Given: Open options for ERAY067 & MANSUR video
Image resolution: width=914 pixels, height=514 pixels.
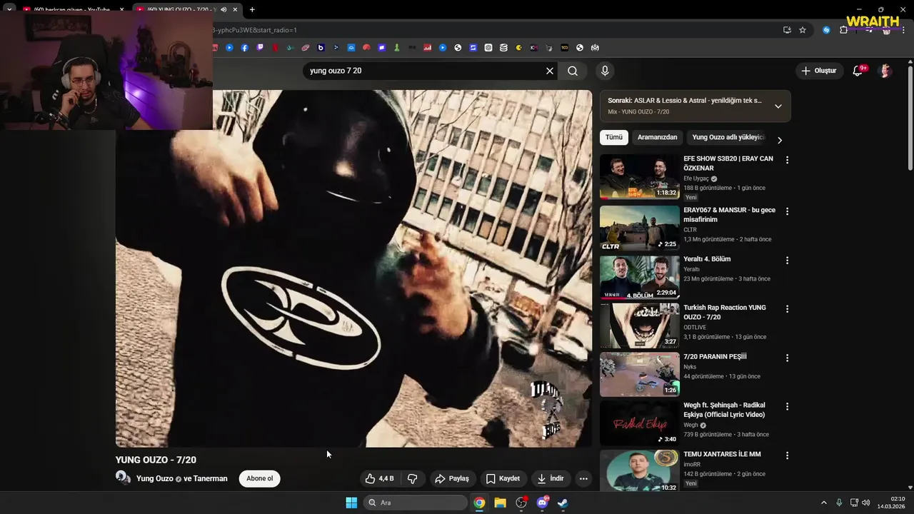Looking at the screenshot, I should click(787, 211).
